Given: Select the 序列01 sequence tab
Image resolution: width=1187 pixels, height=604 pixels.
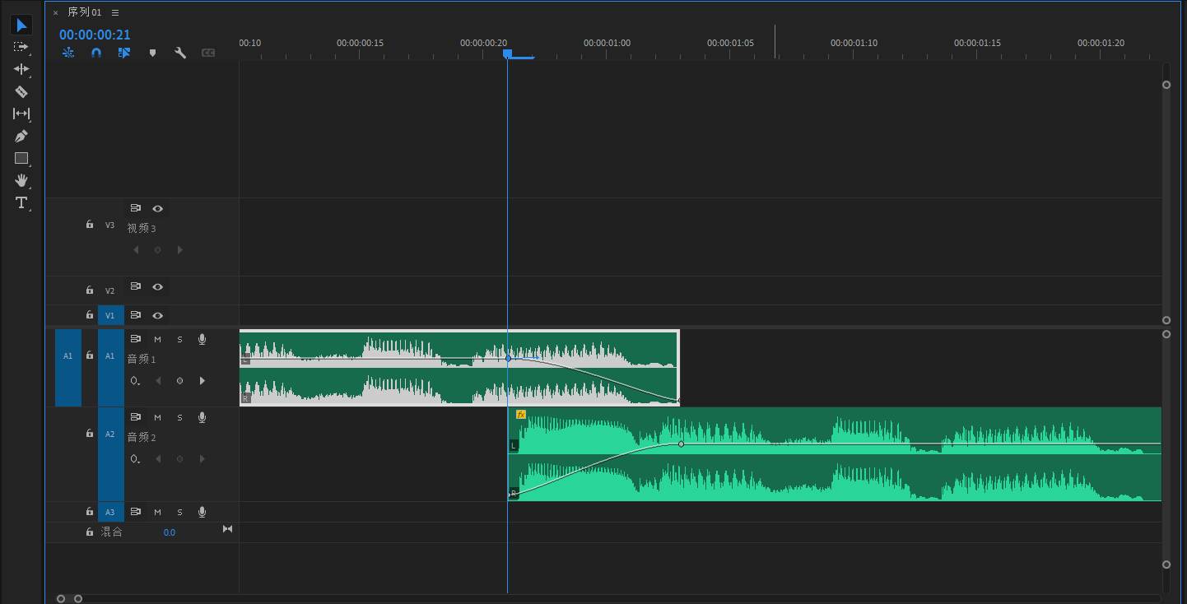Looking at the screenshot, I should click(x=84, y=12).
